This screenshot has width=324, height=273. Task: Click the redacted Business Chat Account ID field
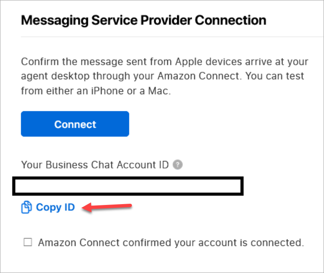[128, 186]
